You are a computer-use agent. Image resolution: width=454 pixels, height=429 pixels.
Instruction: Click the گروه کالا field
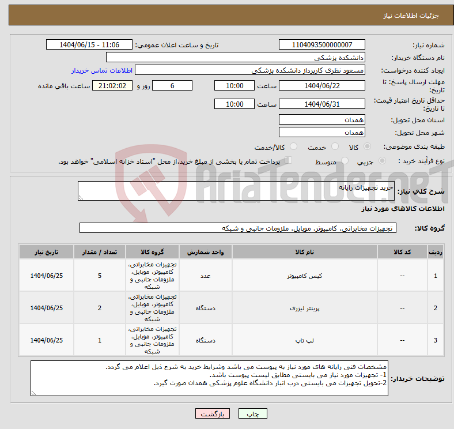click(238, 228)
